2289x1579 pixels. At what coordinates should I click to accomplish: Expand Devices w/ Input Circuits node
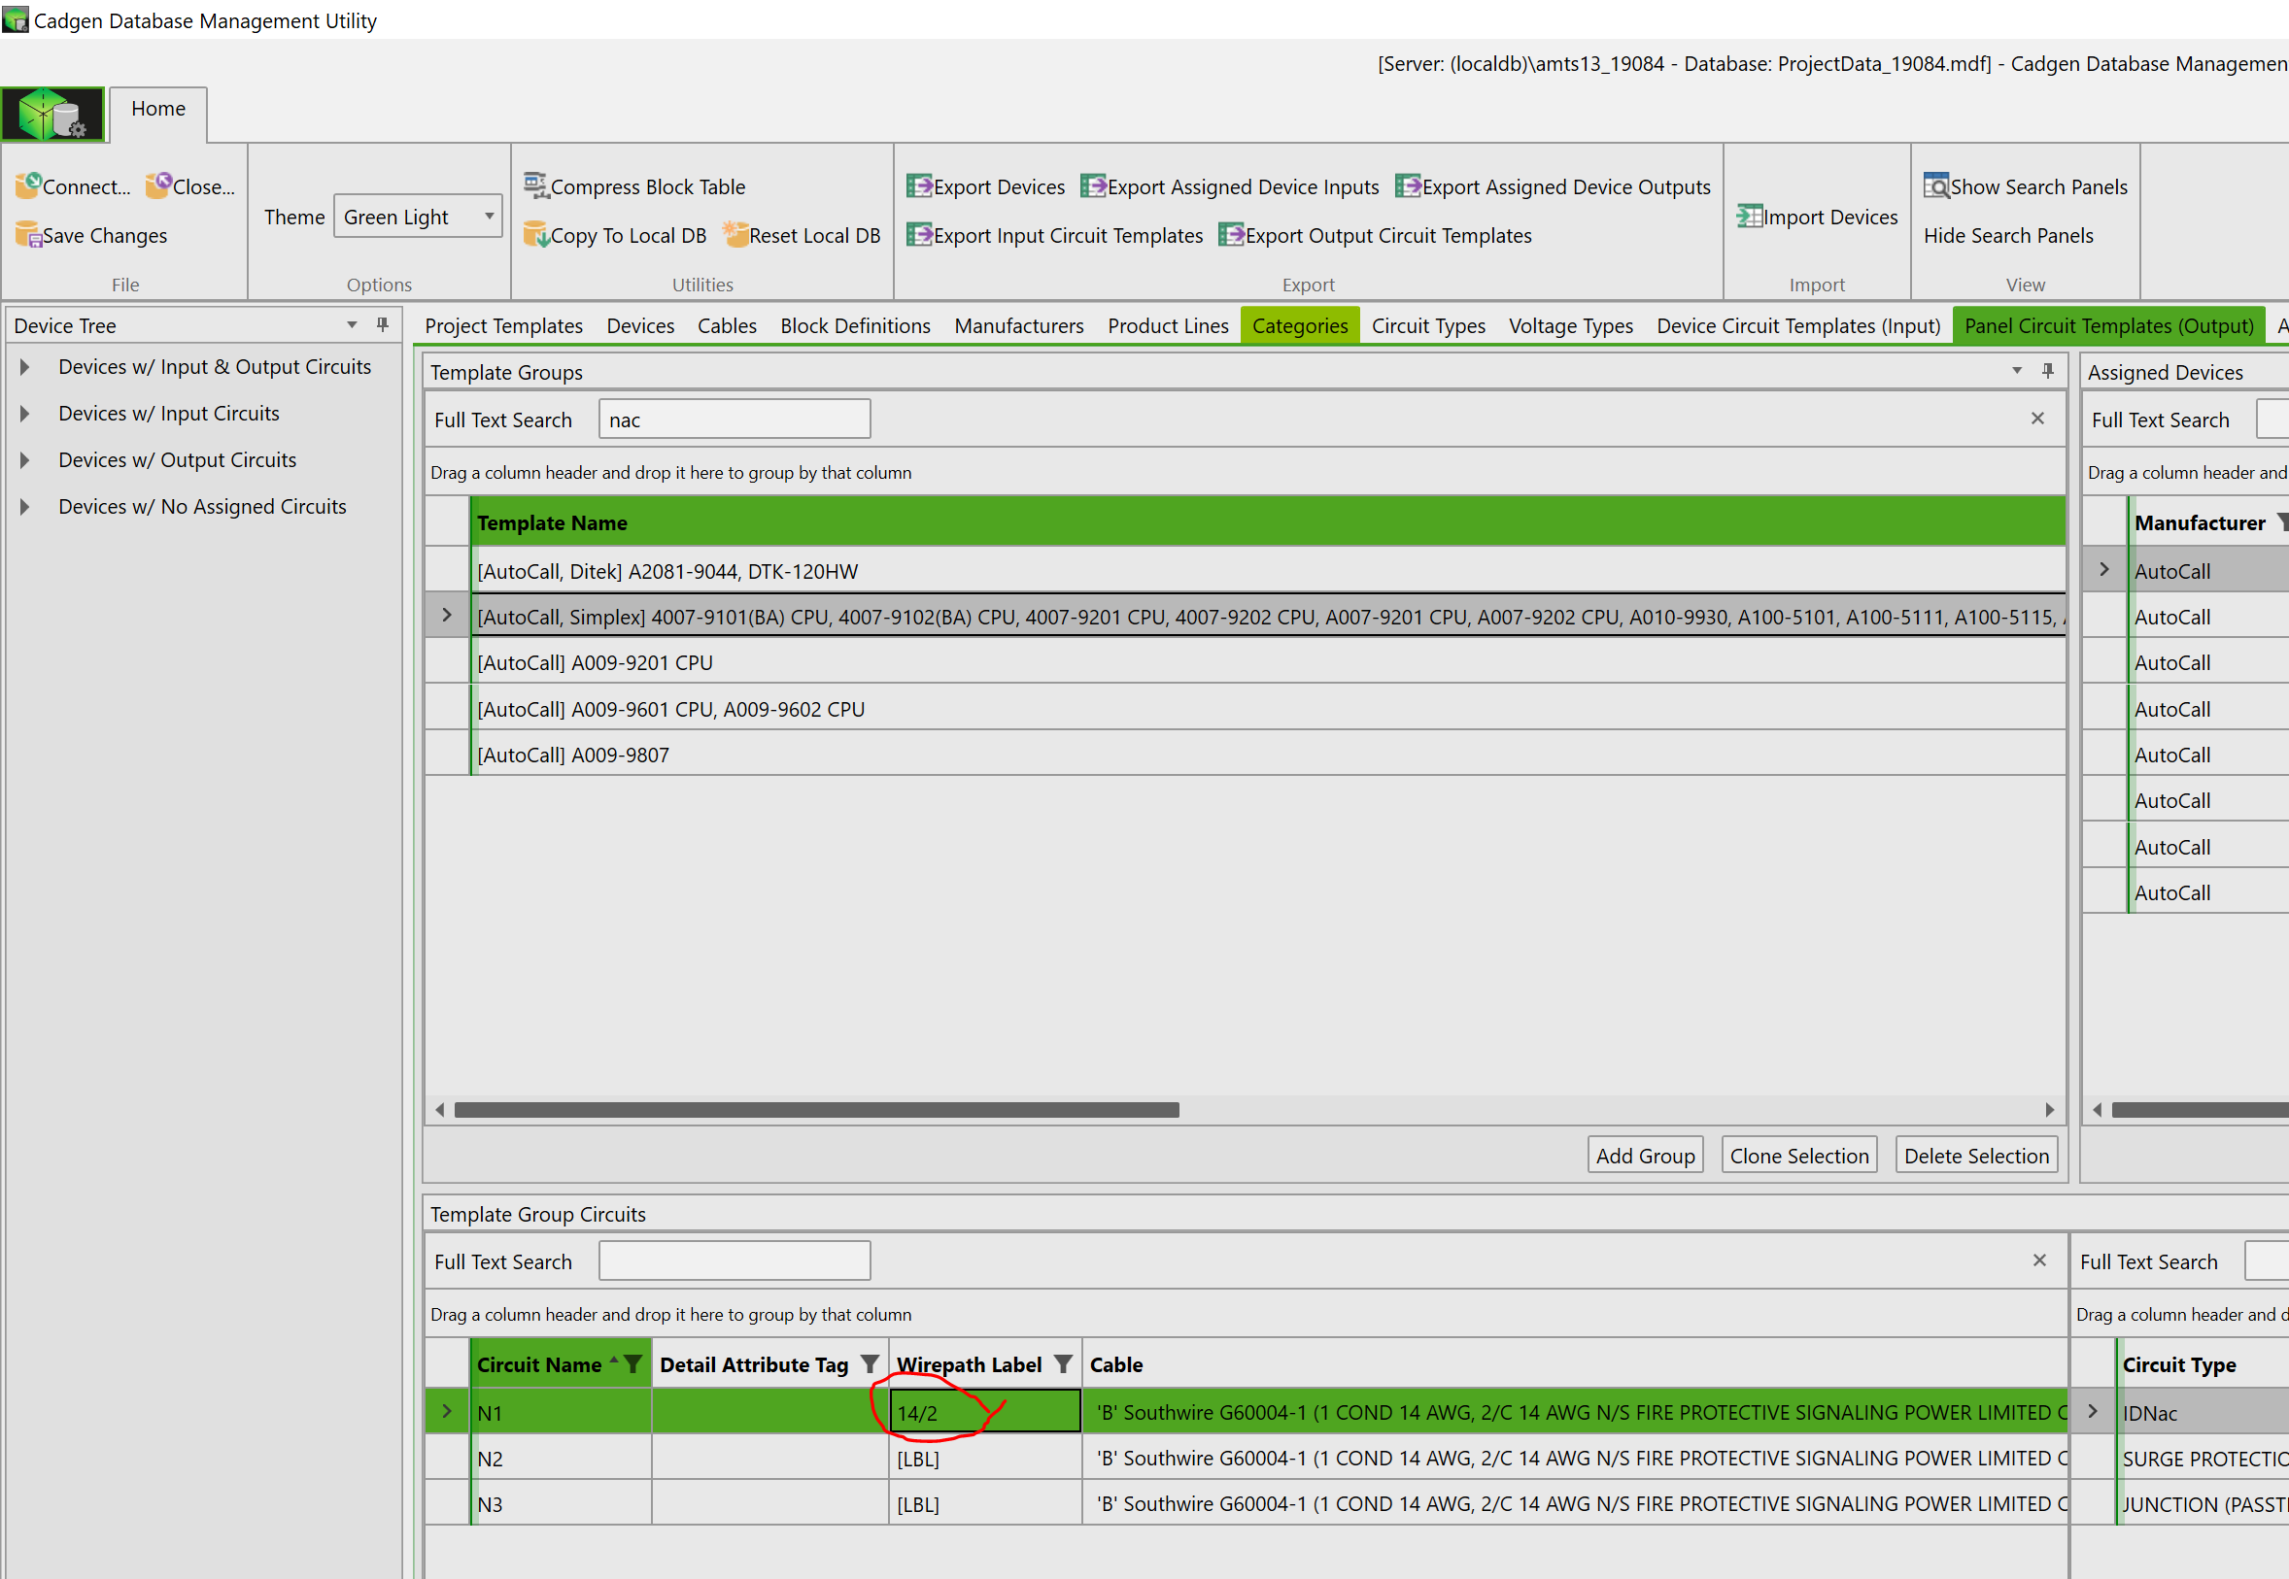pyautogui.click(x=24, y=414)
